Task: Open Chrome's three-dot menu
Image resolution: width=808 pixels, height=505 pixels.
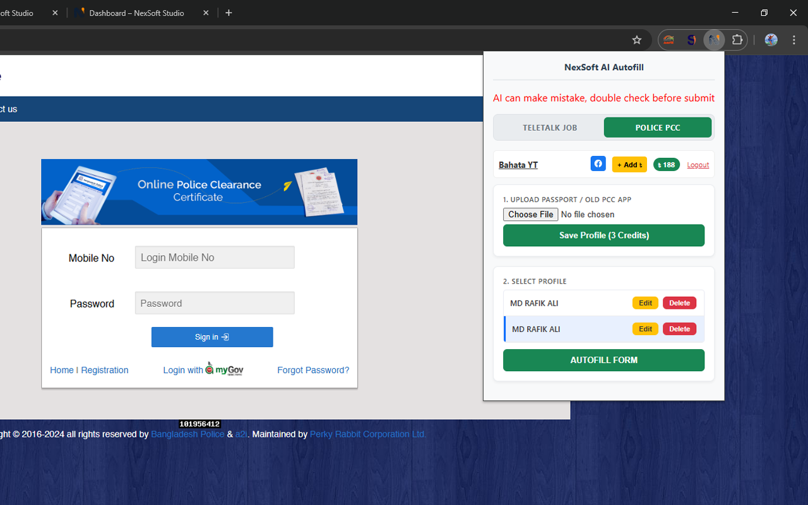Action: click(794, 40)
